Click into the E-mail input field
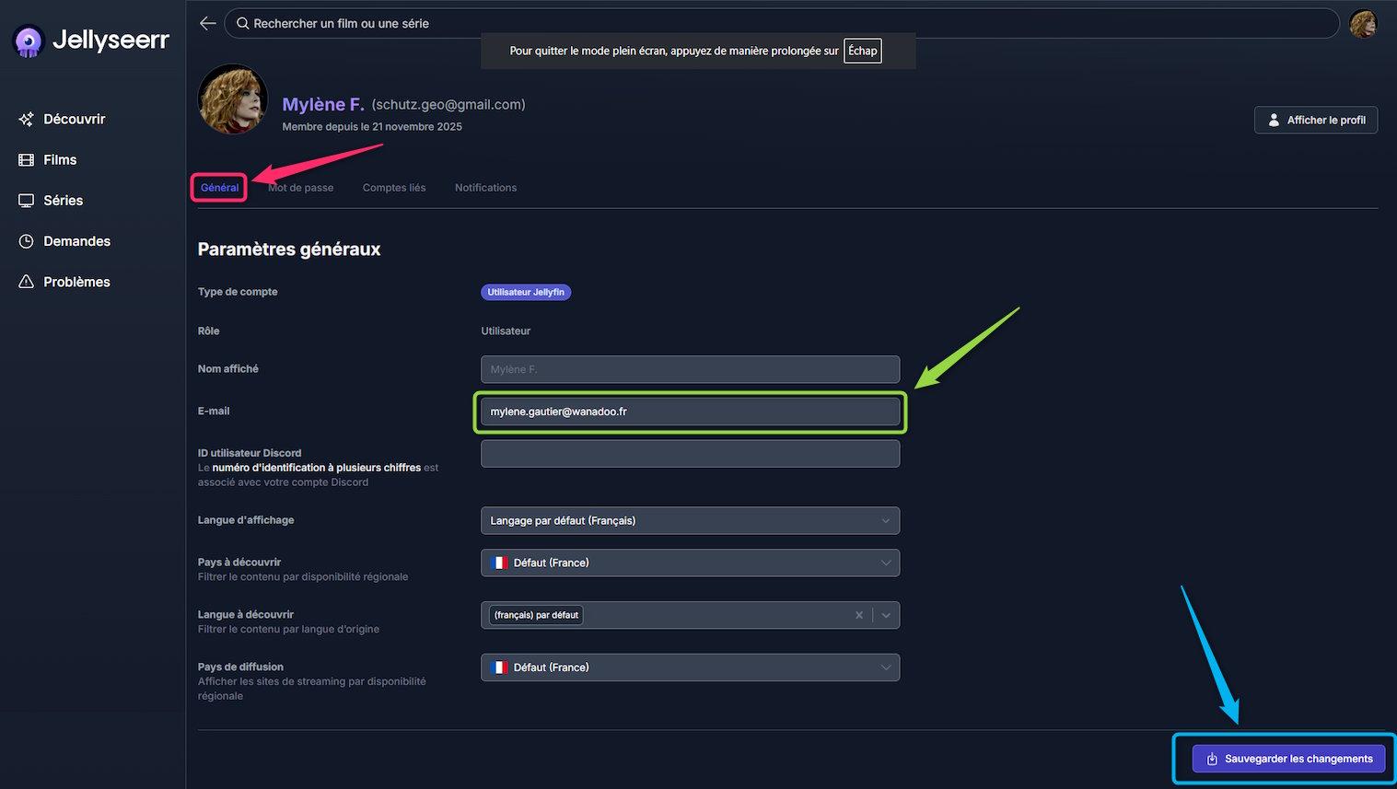The image size is (1397, 789). 690,412
